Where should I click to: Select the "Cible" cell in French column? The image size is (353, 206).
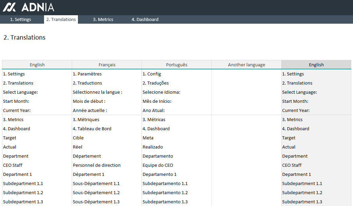click(x=78, y=138)
